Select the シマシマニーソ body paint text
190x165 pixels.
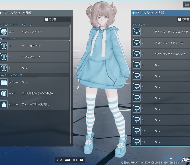pyautogui.click(x=31, y=57)
